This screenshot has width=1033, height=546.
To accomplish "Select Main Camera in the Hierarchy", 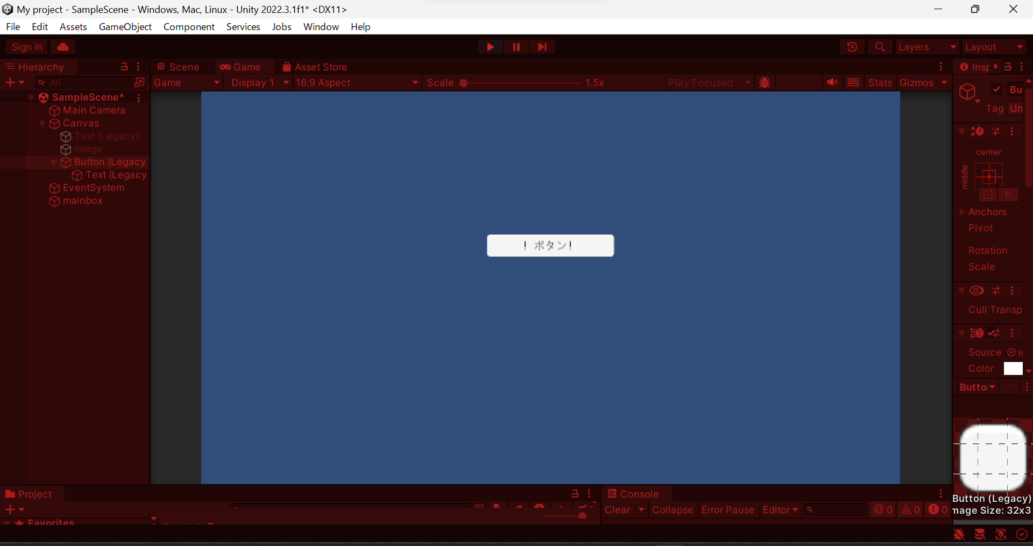I will (94, 110).
